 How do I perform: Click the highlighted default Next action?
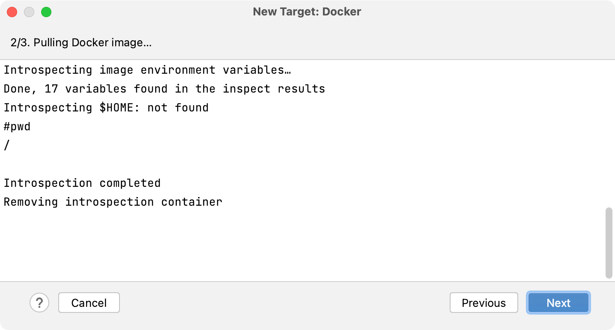click(558, 303)
